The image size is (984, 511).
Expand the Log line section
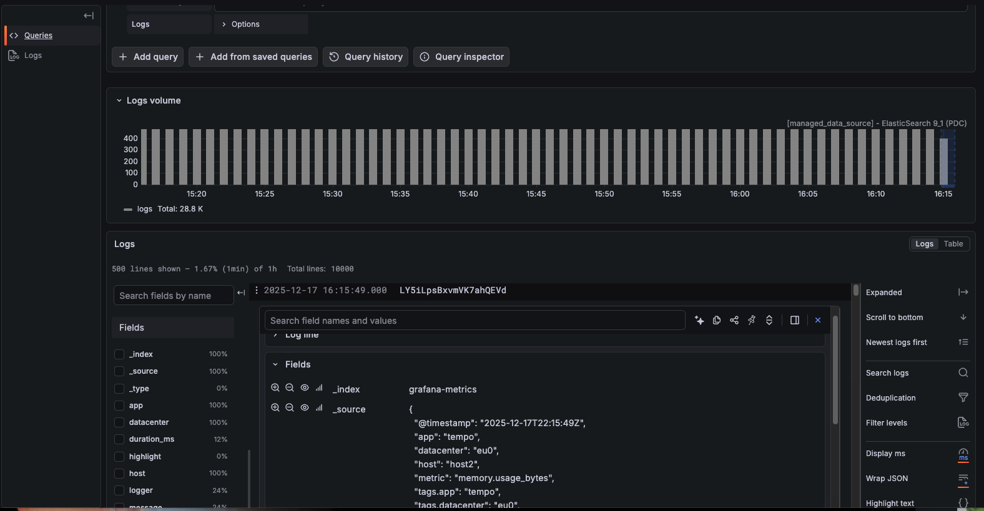click(x=275, y=335)
